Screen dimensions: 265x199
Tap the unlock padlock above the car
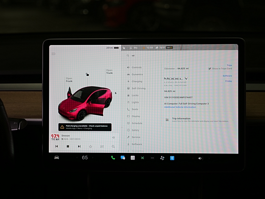coord(87,75)
